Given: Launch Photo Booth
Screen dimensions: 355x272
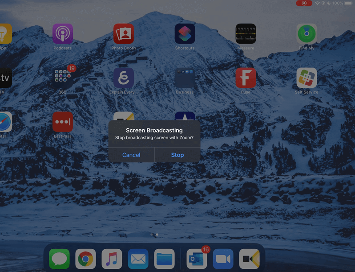Looking at the screenshot, I should point(124,33).
